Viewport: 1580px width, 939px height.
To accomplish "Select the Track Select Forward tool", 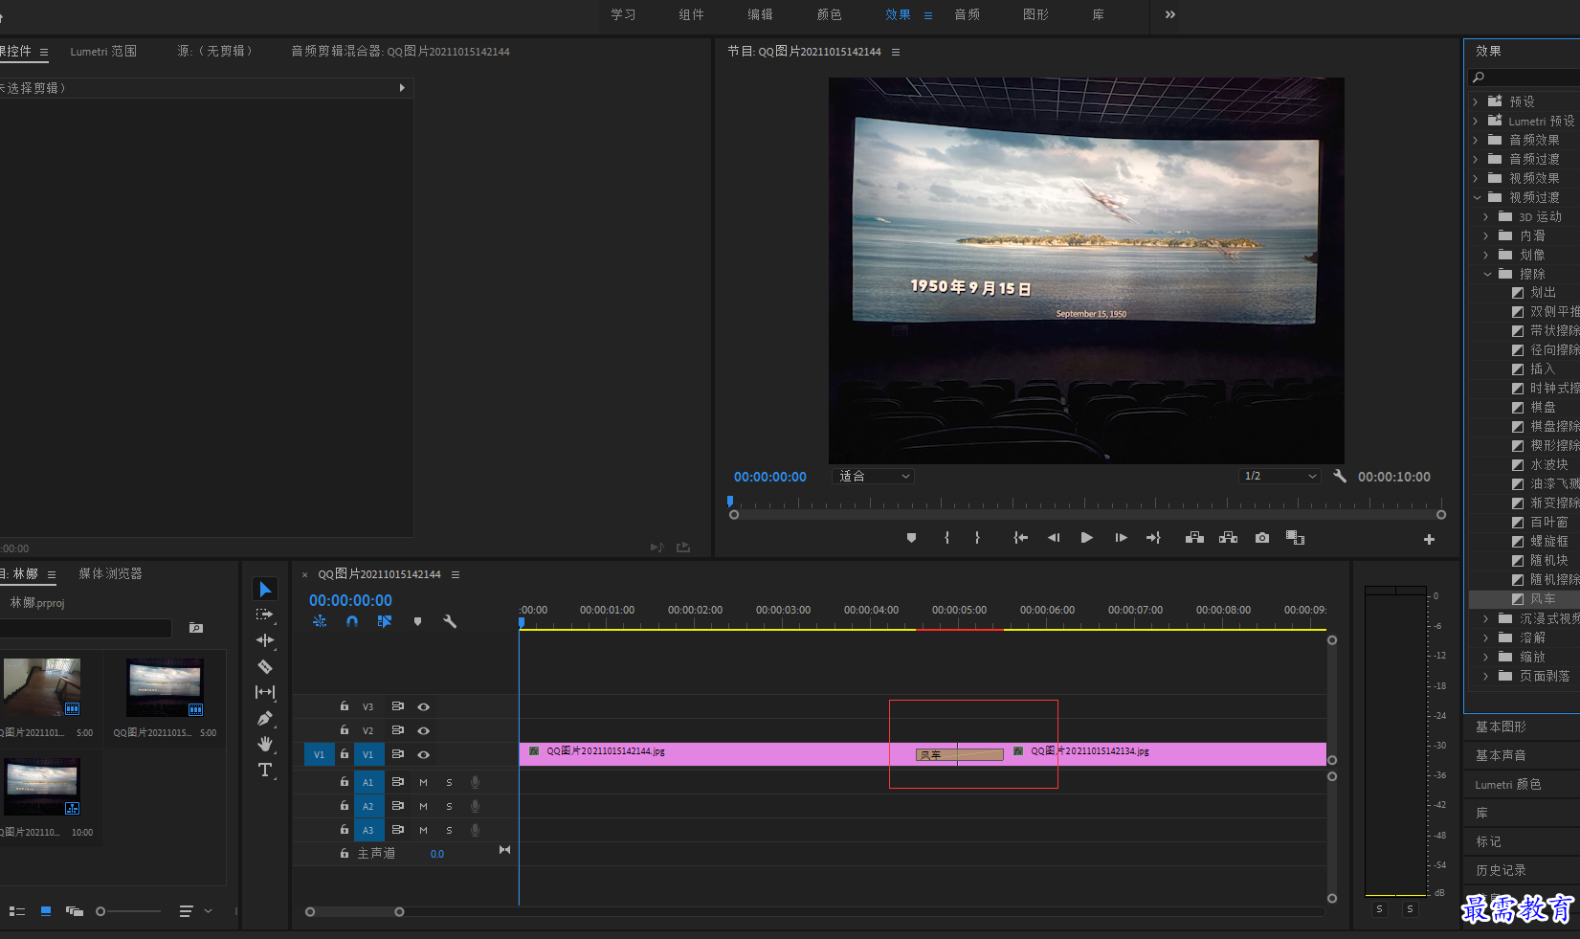I will (265, 615).
